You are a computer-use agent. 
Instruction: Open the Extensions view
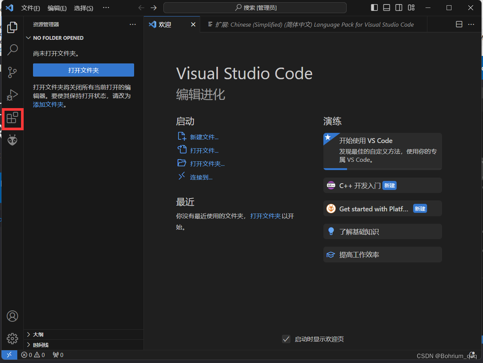pos(12,118)
